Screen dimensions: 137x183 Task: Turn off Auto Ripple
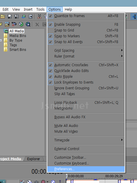tap(86, 77)
